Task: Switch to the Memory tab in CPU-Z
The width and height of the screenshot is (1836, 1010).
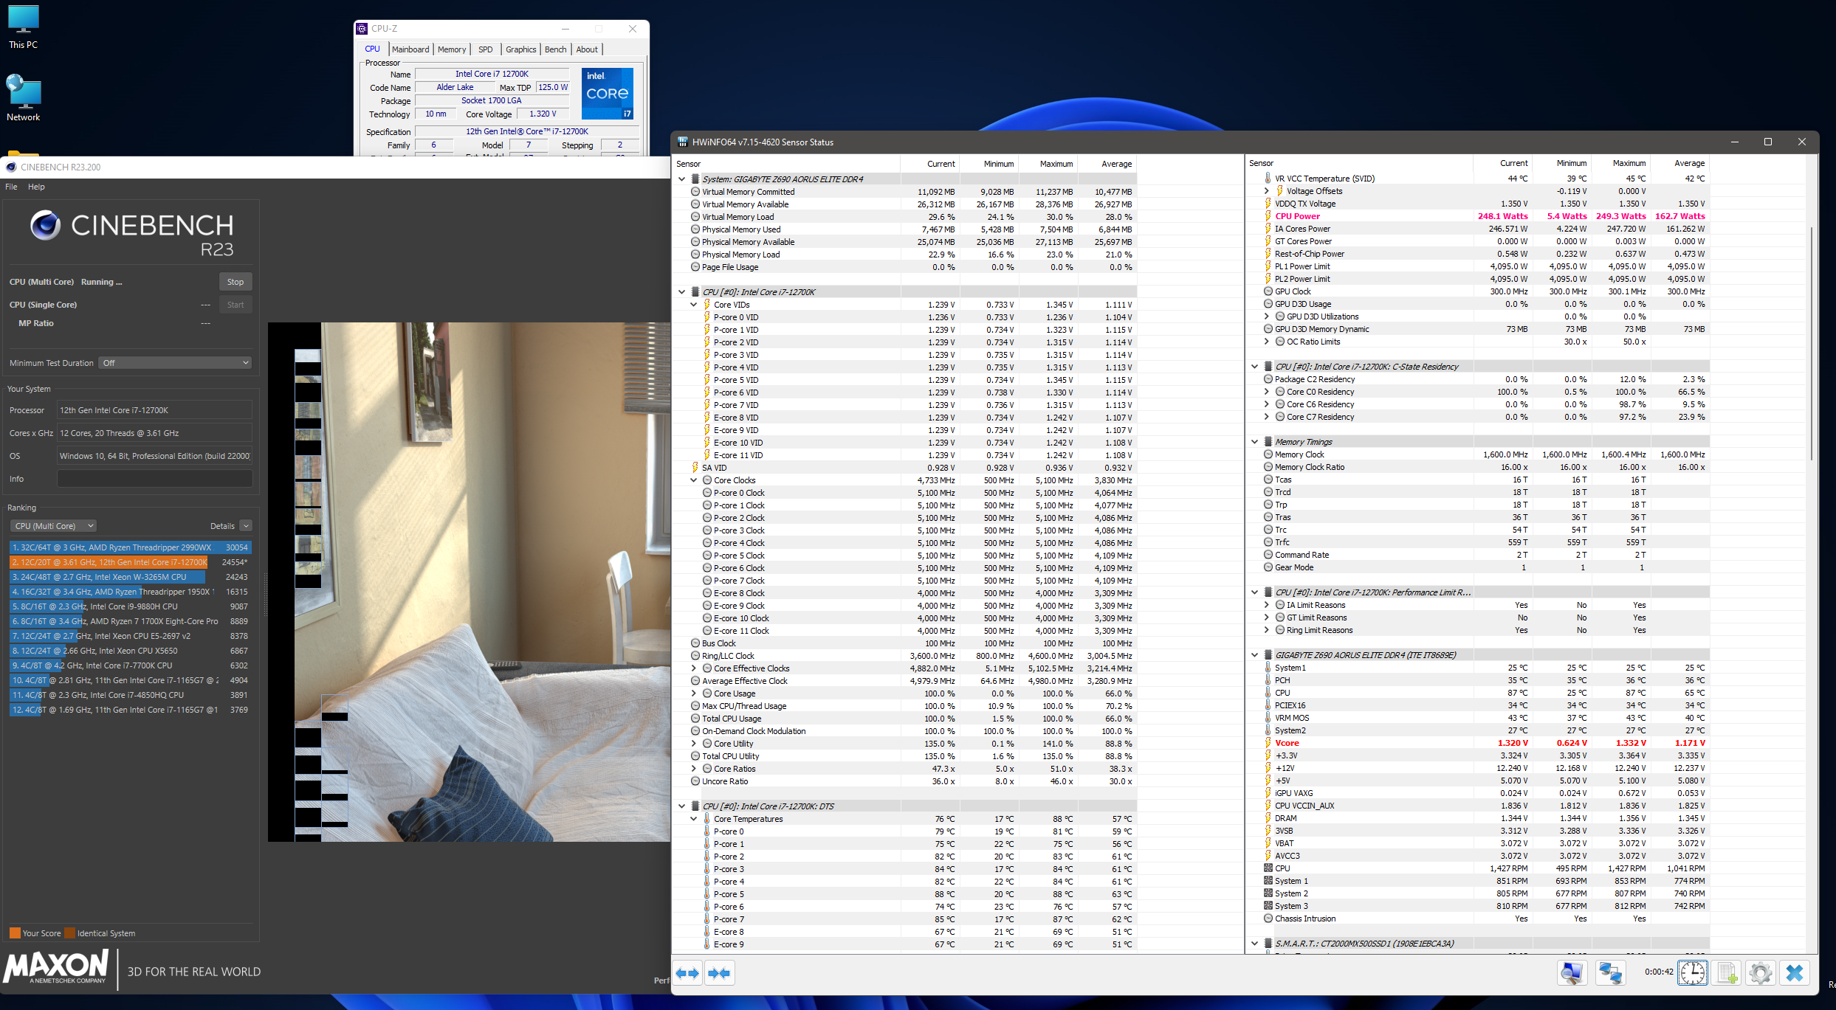Action: pyautogui.click(x=452, y=49)
